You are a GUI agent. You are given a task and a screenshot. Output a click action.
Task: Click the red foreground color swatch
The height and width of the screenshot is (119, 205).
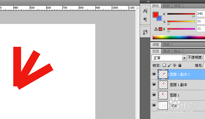click(x=155, y=15)
